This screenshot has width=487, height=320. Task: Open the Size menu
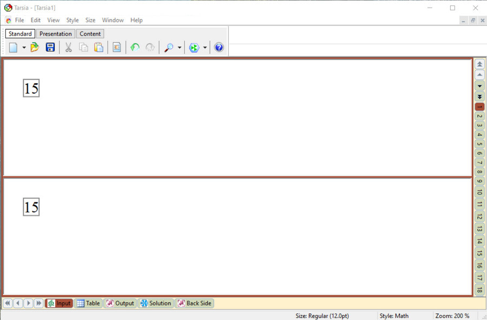tap(90, 20)
